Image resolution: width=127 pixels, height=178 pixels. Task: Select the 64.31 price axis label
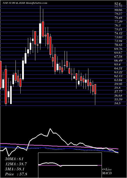(118, 68)
